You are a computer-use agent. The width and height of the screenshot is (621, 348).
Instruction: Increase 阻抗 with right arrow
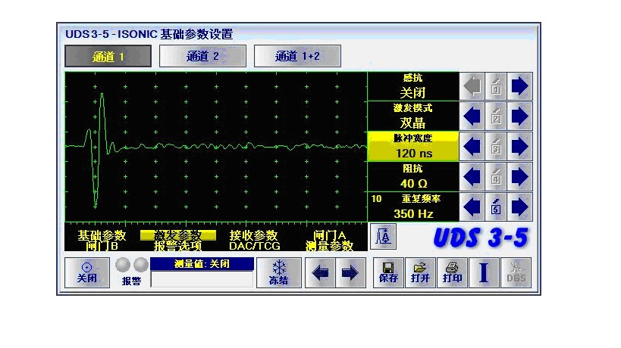coord(519,176)
